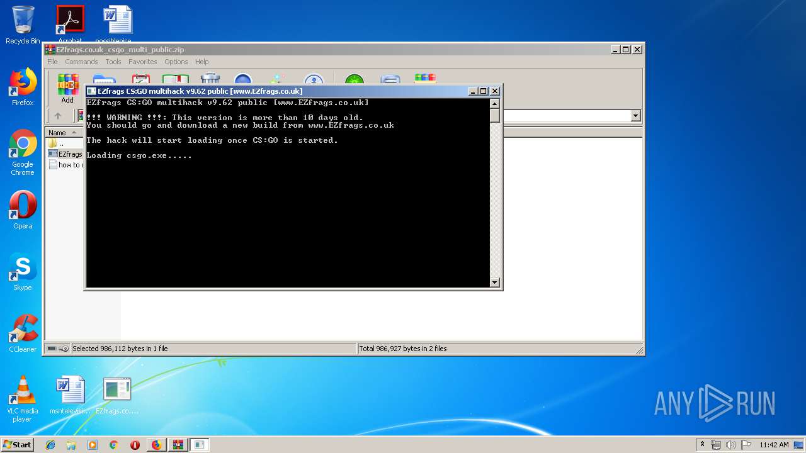806x453 pixels.
Task: Expand WinRAR's address bar dropdown
Action: (x=635, y=116)
